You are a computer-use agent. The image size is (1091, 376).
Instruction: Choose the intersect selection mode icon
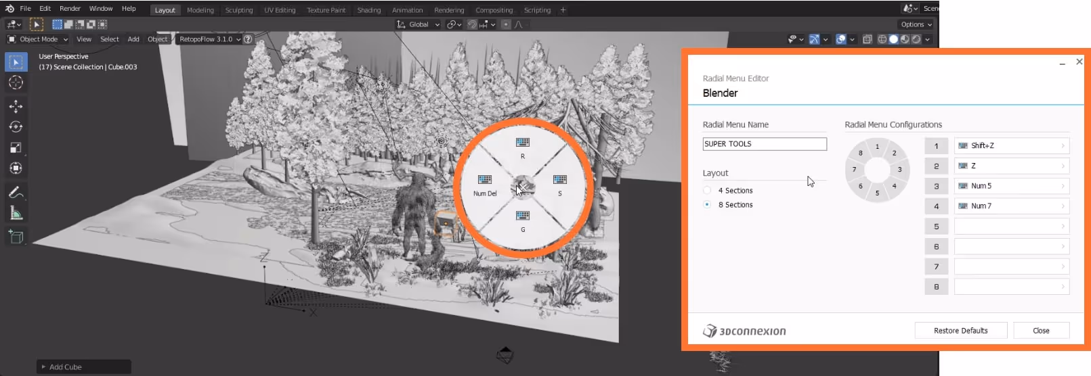[x=102, y=24]
